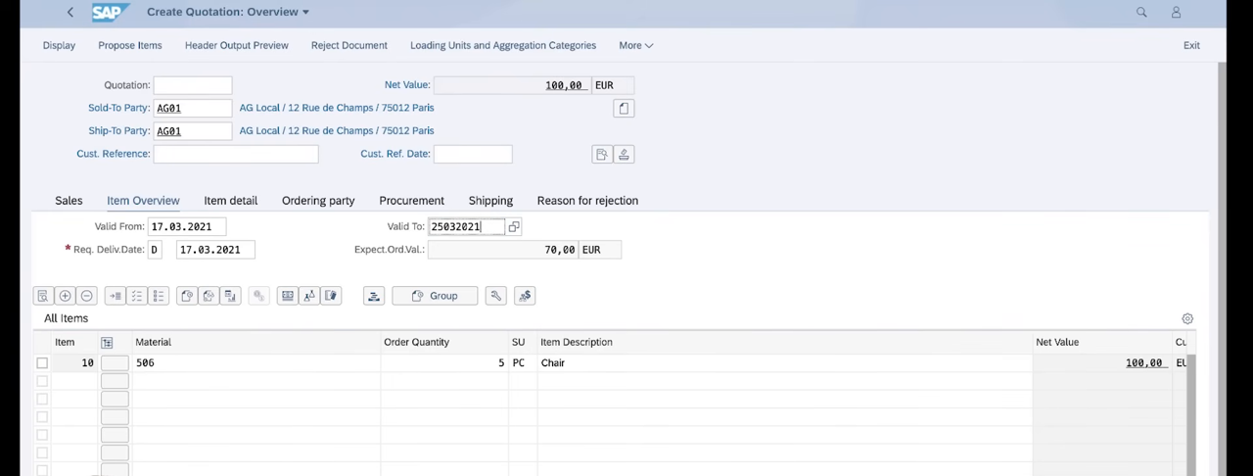Open value help icon for Valid To
The image size is (1253, 476).
click(514, 227)
